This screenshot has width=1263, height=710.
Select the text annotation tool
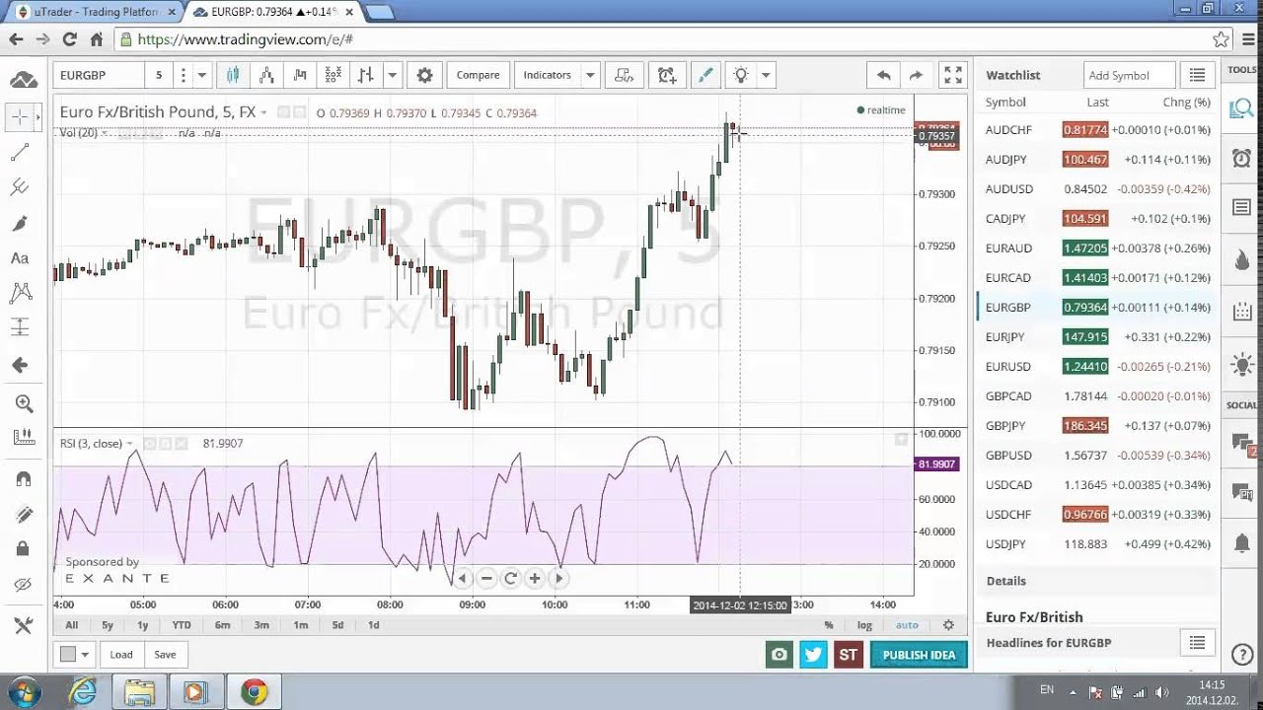20,258
